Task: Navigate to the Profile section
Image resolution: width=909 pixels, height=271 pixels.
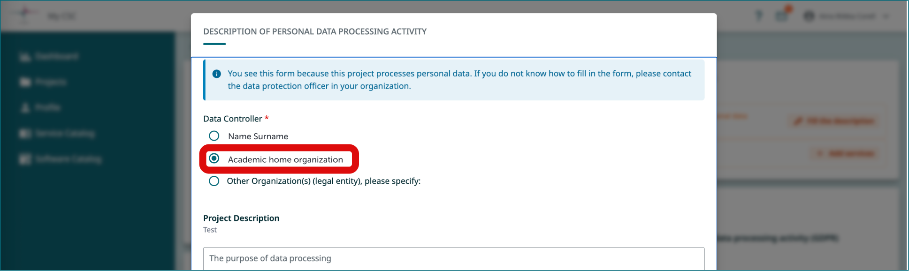Action: tap(47, 107)
